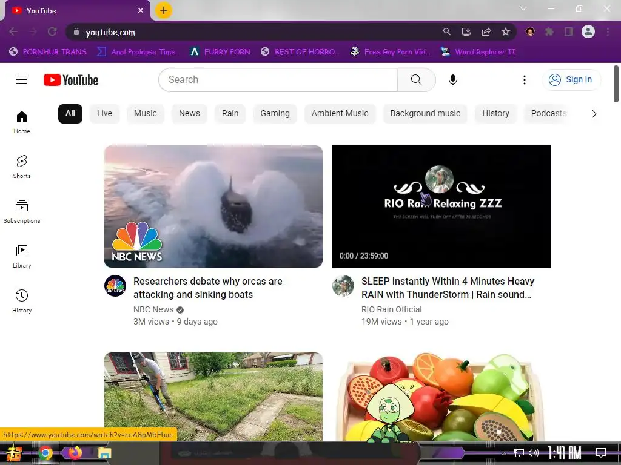The width and height of the screenshot is (621, 465).
Task: Click the volume speaker tray icon
Action: [534, 453]
